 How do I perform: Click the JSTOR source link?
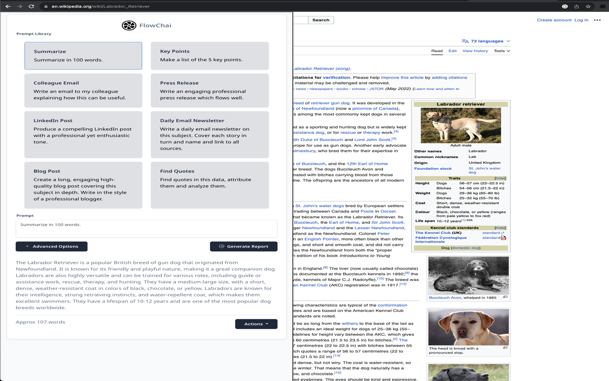(x=376, y=89)
